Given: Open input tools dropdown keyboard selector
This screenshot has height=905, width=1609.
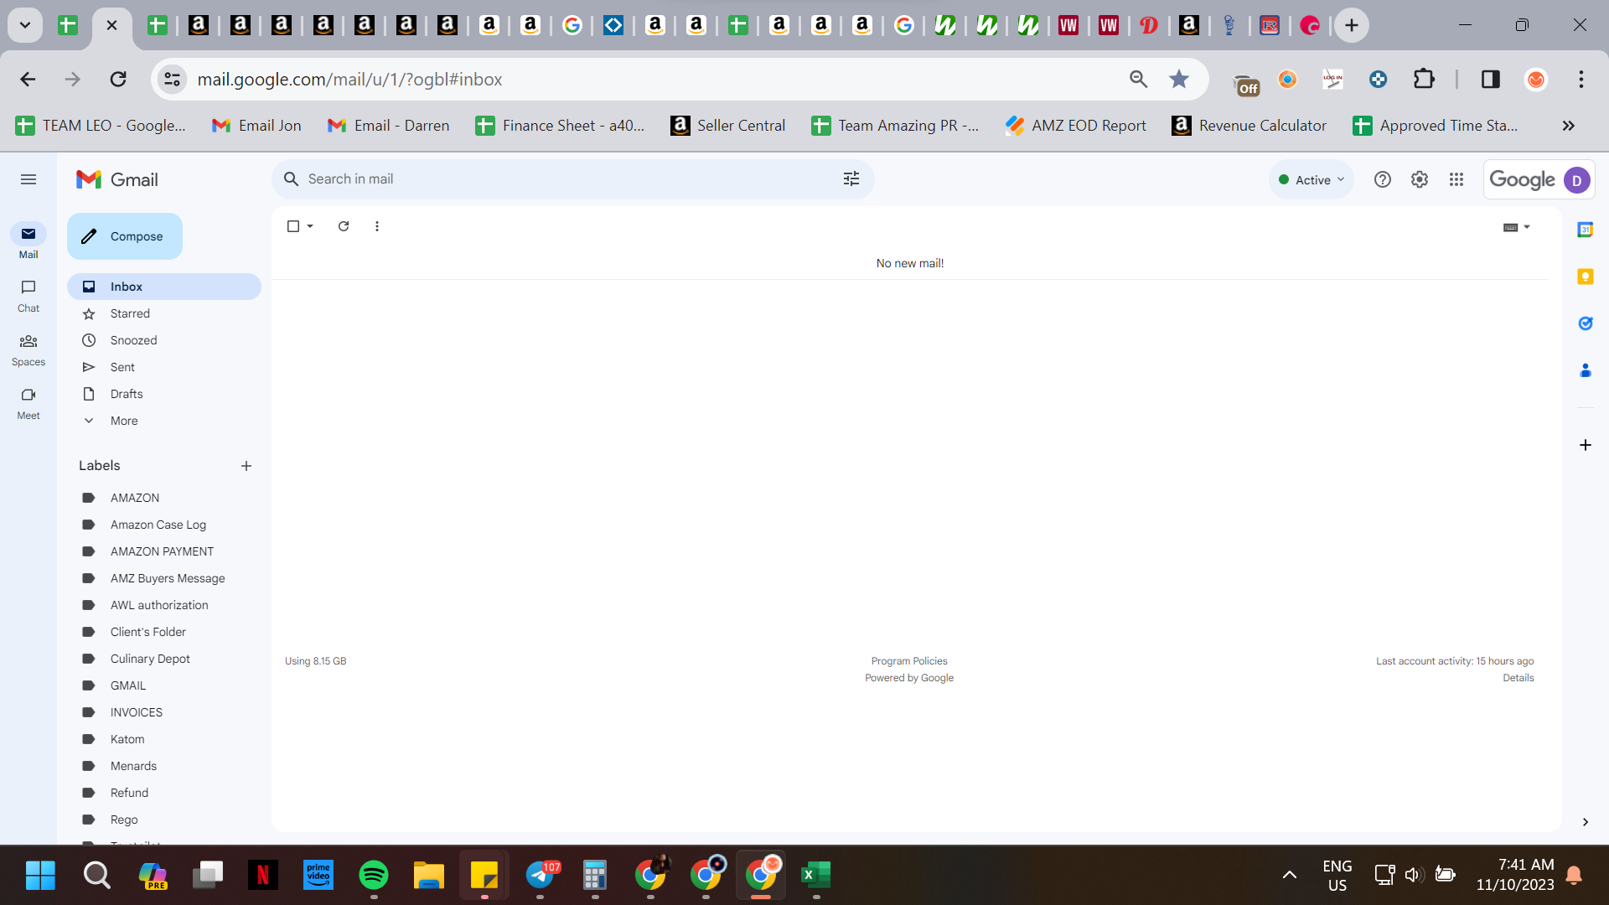Looking at the screenshot, I should tap(1517, 227).
